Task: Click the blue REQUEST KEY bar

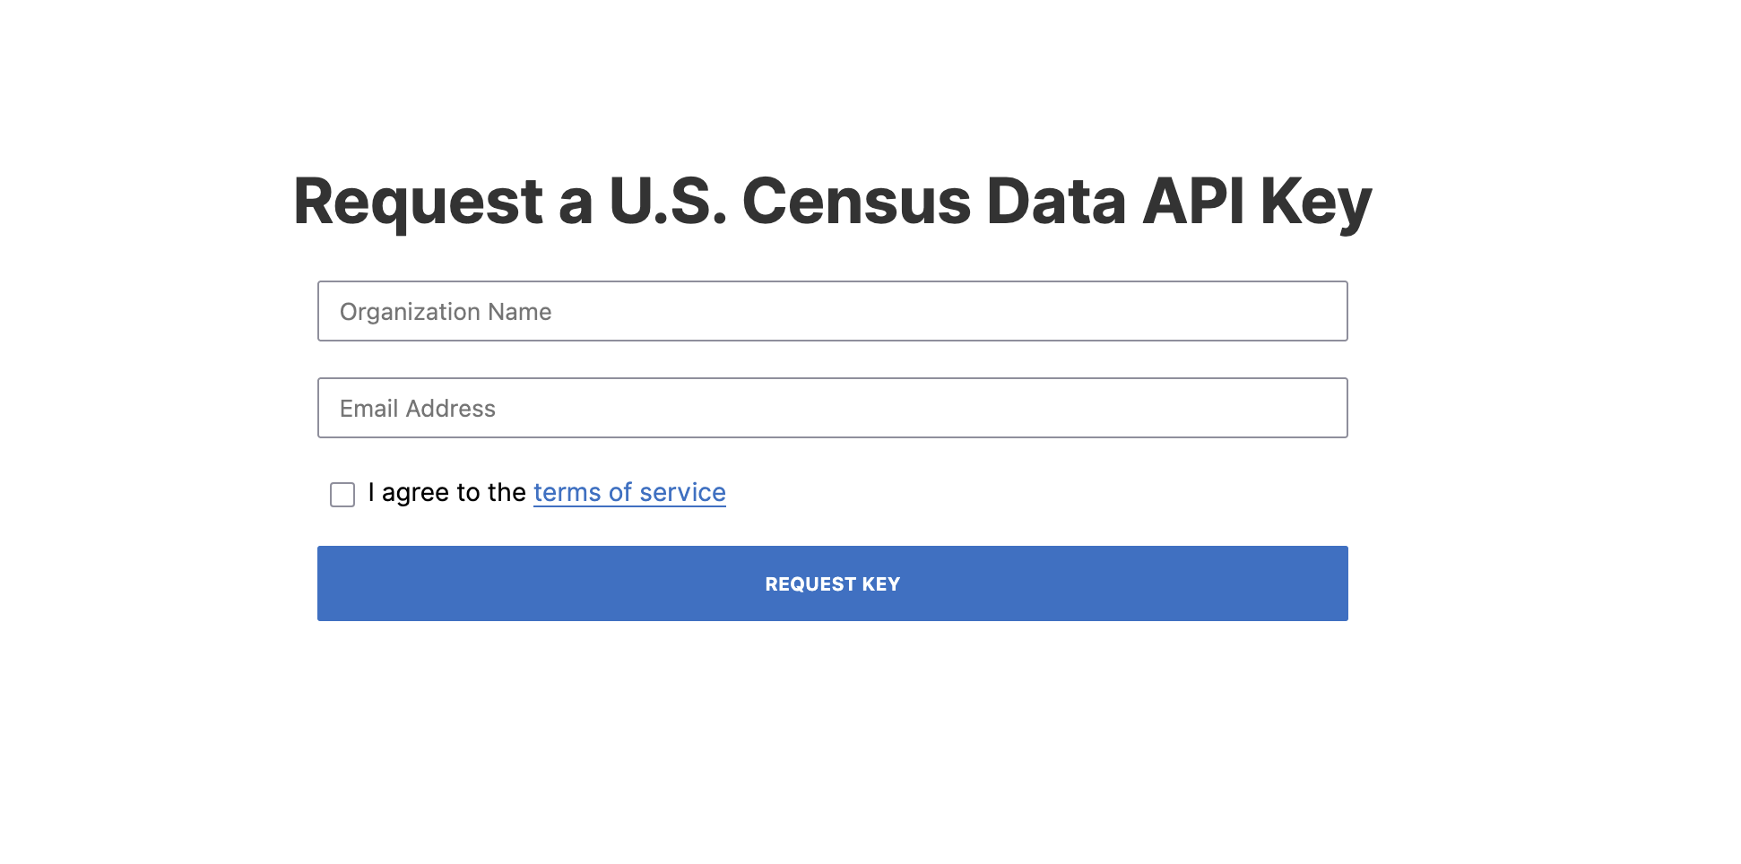Action: click(x=832, y=583)
